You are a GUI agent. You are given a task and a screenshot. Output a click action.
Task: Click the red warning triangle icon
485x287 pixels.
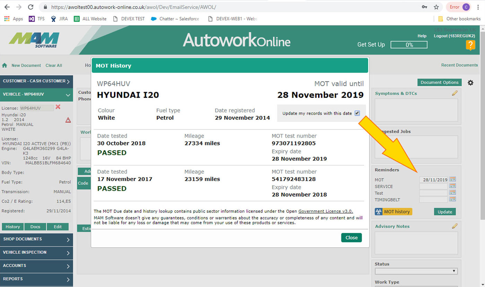68,120
